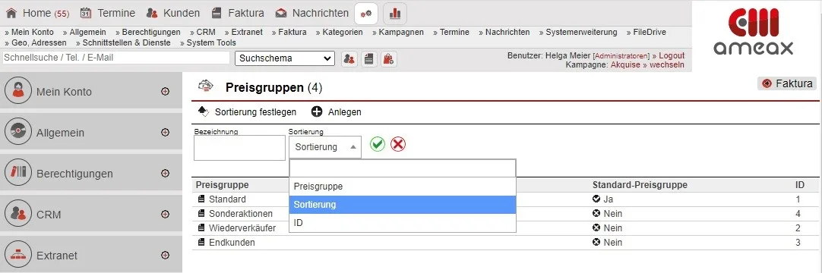Open the bar chart statistics icon
Screen dimensions: 822x273
(x=395, y=14)
